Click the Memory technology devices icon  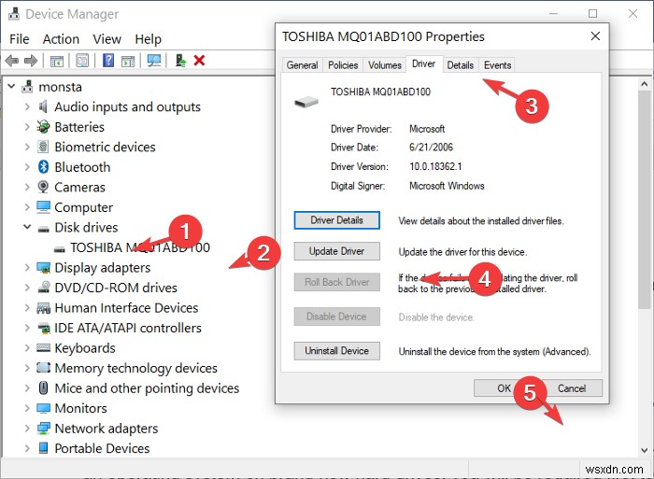[43, 368]
